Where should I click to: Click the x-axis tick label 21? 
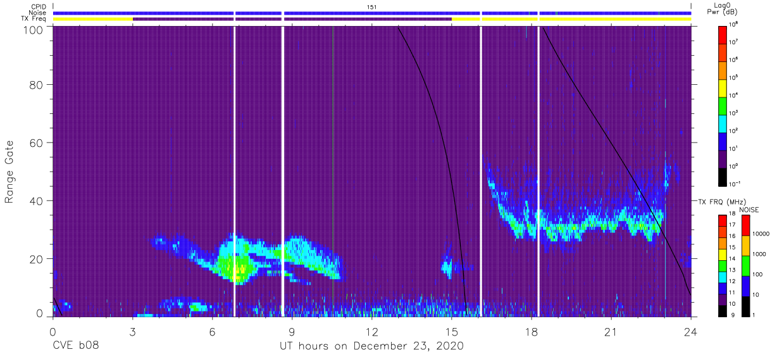click(611, 331)
